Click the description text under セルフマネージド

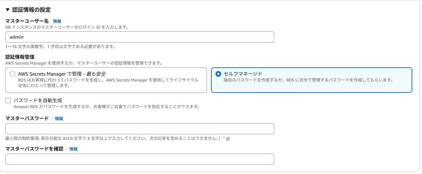pos(308,80)
